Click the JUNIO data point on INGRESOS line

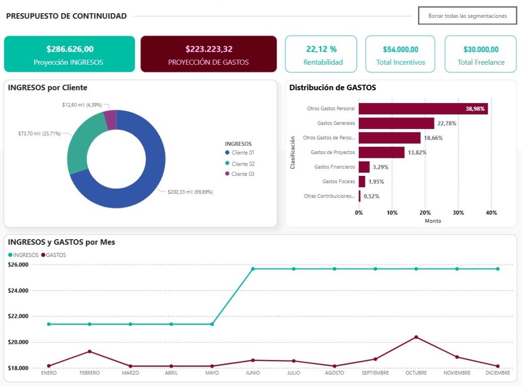tap(253, 269)
